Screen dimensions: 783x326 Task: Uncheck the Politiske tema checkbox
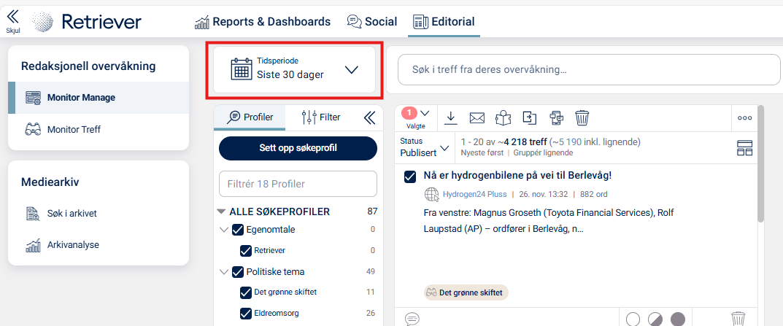tap(238, 273)
